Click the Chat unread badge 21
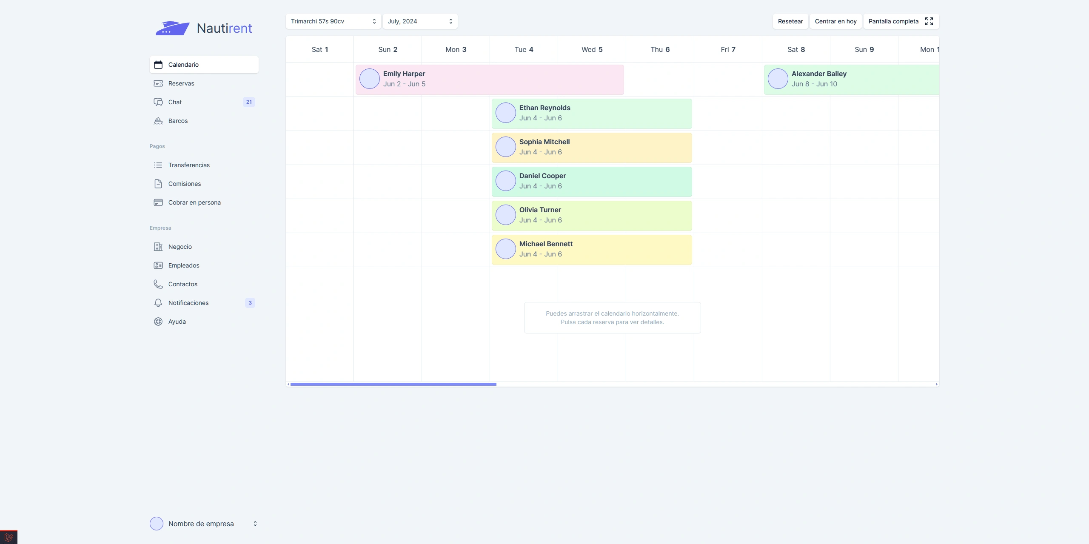 (x=249, y=102)
